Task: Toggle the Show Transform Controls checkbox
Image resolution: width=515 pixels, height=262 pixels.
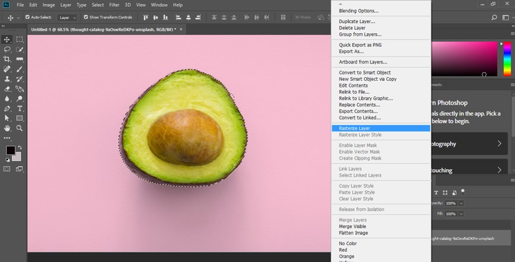Action: pyautogui.click(x=86, y=17)
